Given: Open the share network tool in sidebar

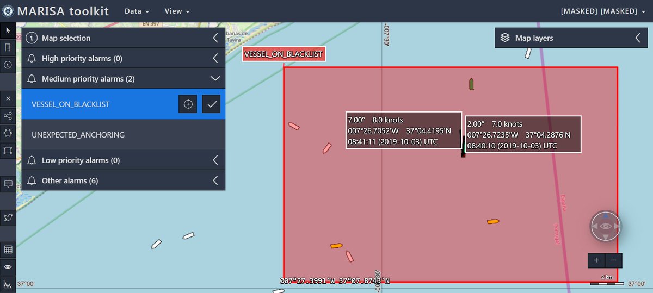Looking at the screenshot, I should (x=8, y=116).
